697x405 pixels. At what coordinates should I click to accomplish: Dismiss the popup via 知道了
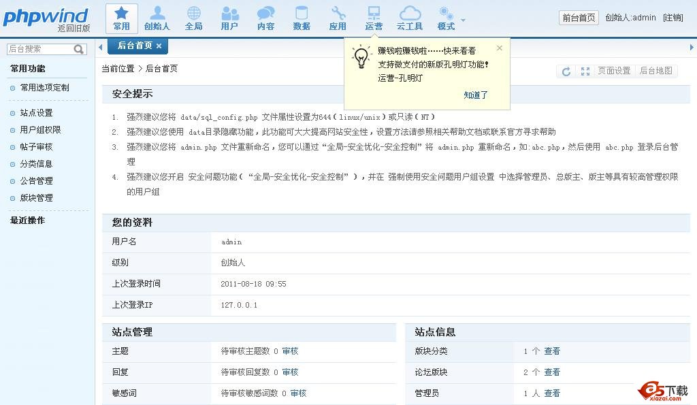(475, 95)
